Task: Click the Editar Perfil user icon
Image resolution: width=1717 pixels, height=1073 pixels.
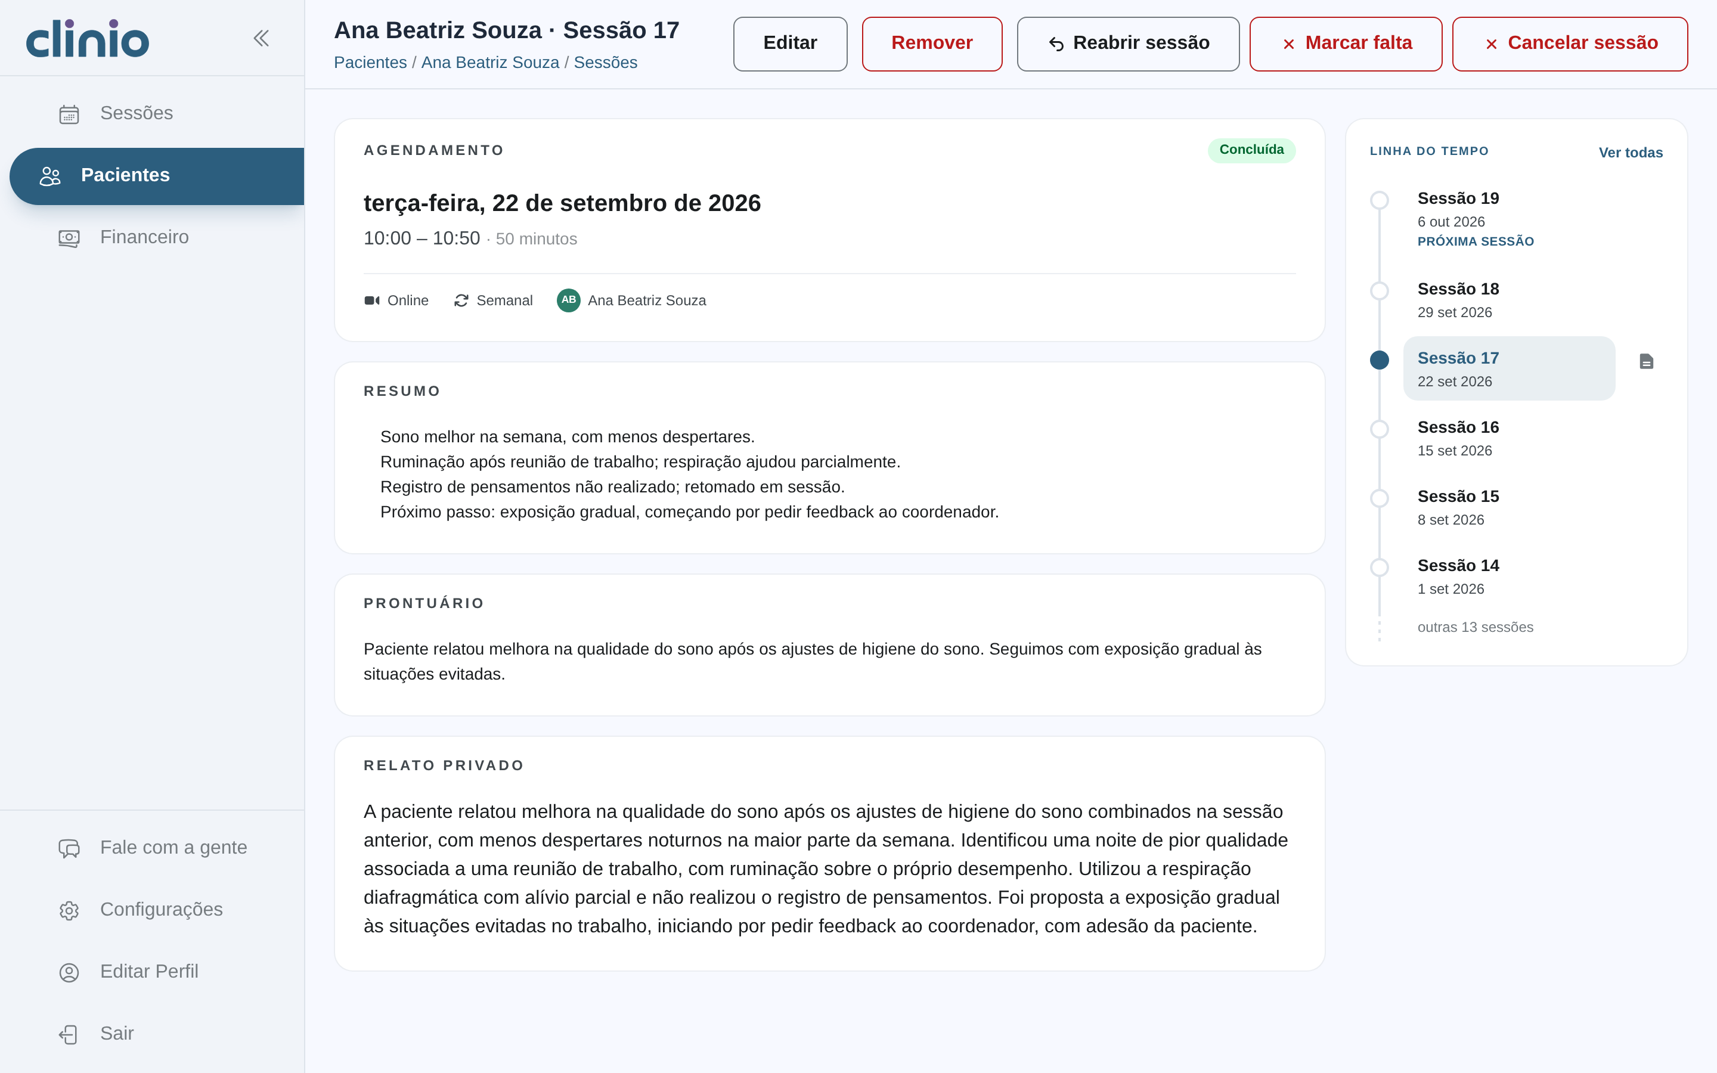Action: (x=69, y=972)
